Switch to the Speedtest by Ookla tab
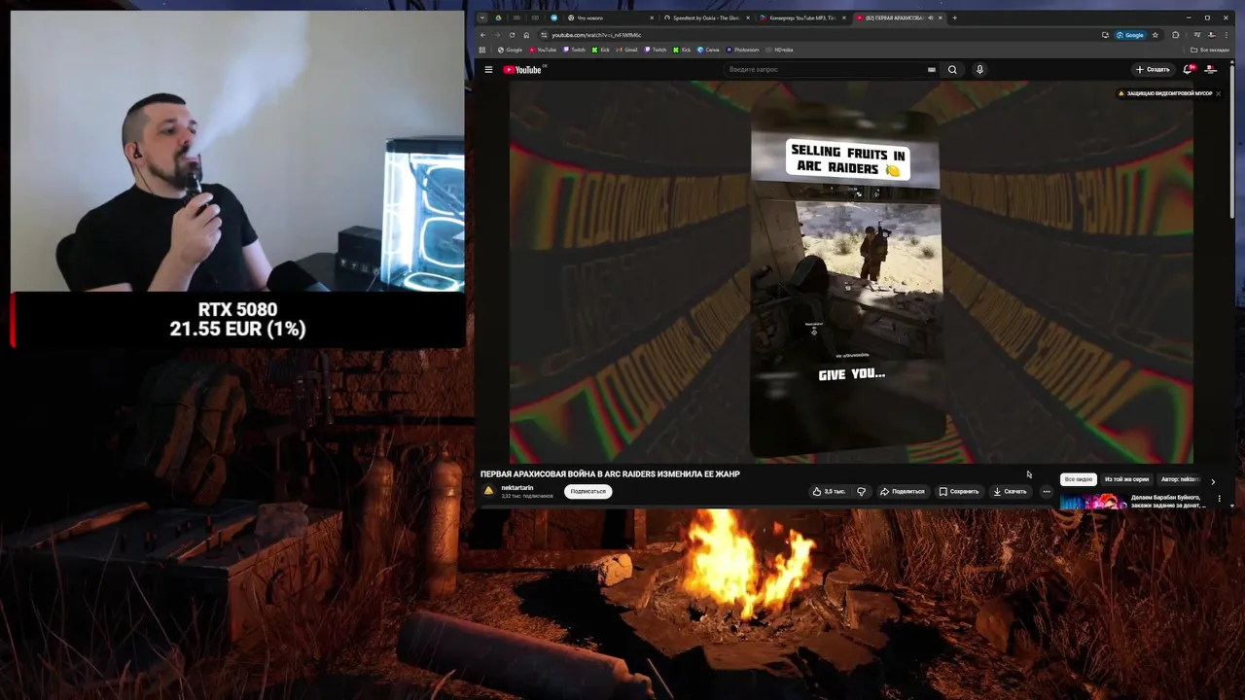1245x700 pixels. tap(707, 17)
